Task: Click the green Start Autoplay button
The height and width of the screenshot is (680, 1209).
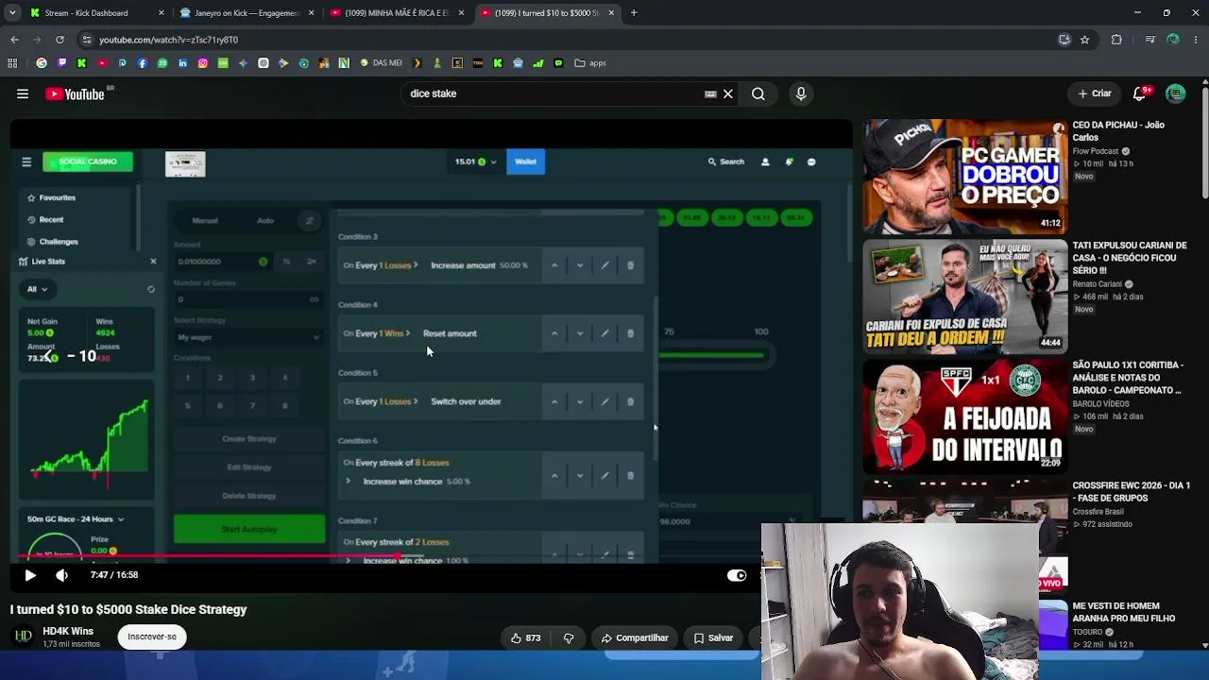Action: click(x=249, y=529)
